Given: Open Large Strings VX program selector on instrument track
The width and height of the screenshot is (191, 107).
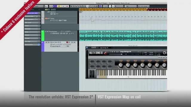Looking at the screenshot, I should pos(58,46).
